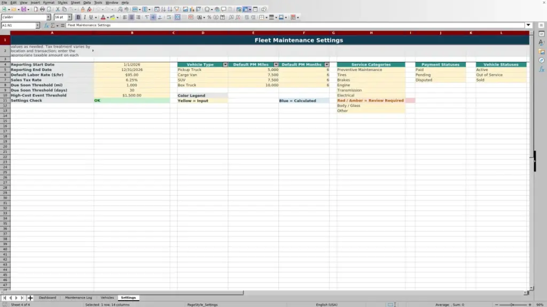Image resolution: width=547 pixels, height=307 pixels.
Task: Select the Sales Tax Rate 6.25% cell
Action: click(132, 80)
